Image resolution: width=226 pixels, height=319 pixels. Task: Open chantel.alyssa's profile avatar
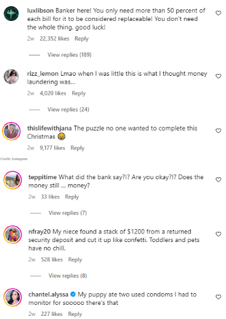(12, 297)
